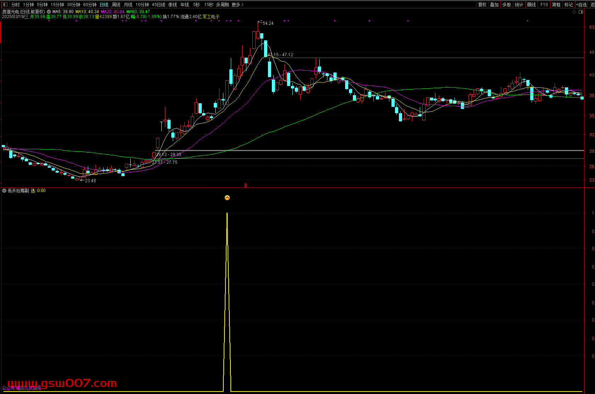Click the 47.15 - 47.12 gap label
Screen dimensions: 595x394
point(280,55)
